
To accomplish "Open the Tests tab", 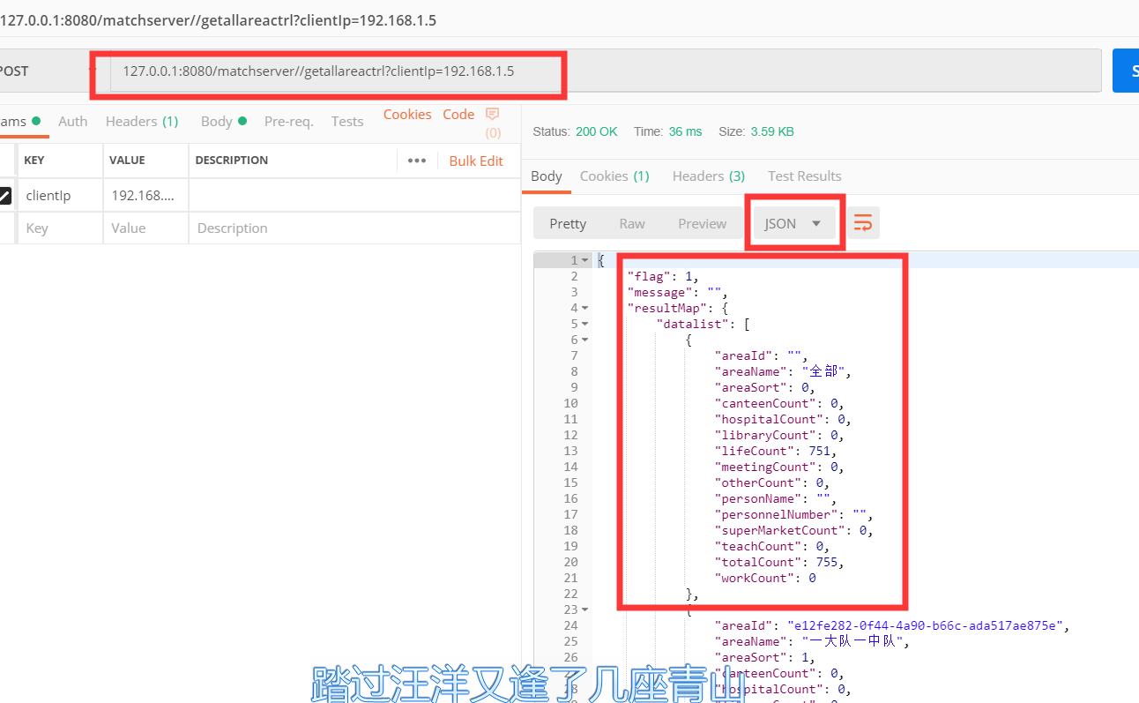I will click(x=347, y=122).
